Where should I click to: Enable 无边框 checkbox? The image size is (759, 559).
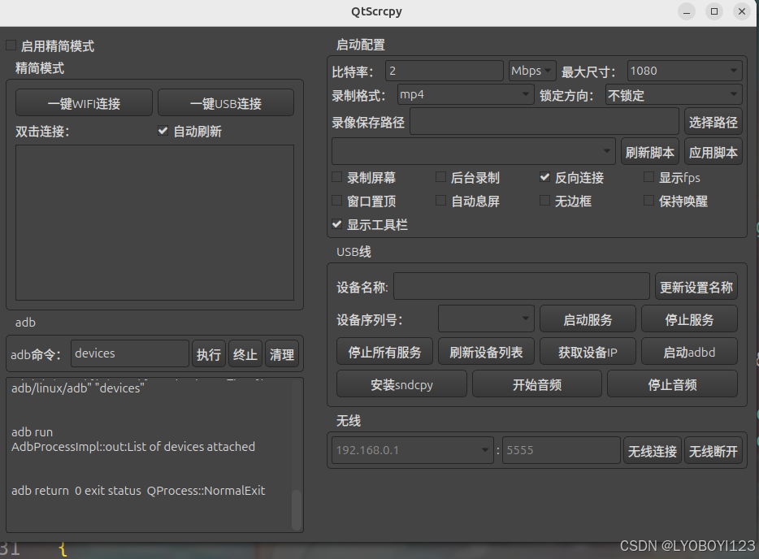point(544,201)
